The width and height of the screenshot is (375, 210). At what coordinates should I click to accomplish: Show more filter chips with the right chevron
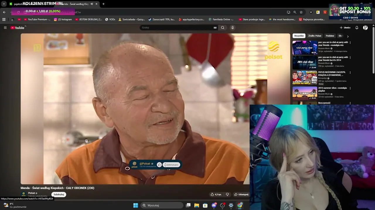pyautogui.click(x=348, y=36)
